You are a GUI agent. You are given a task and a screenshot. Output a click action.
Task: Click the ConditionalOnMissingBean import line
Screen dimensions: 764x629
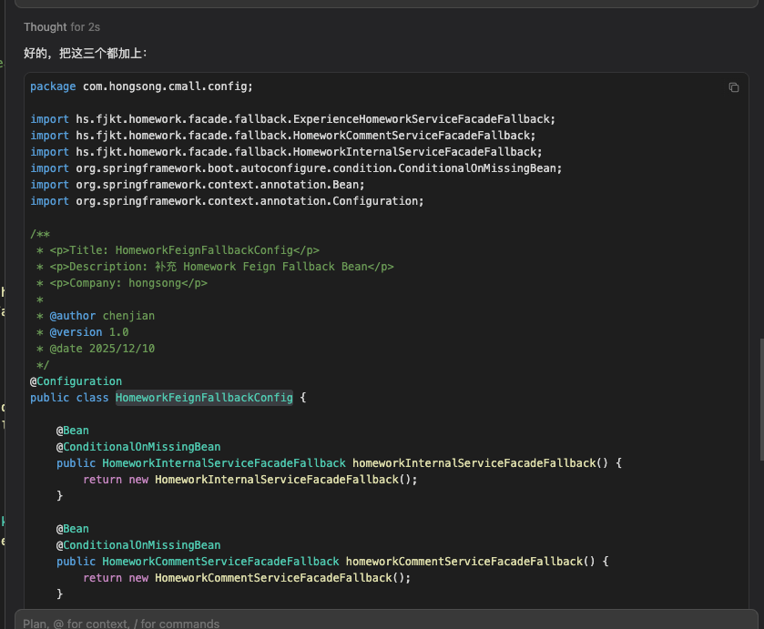pos(296,168)
